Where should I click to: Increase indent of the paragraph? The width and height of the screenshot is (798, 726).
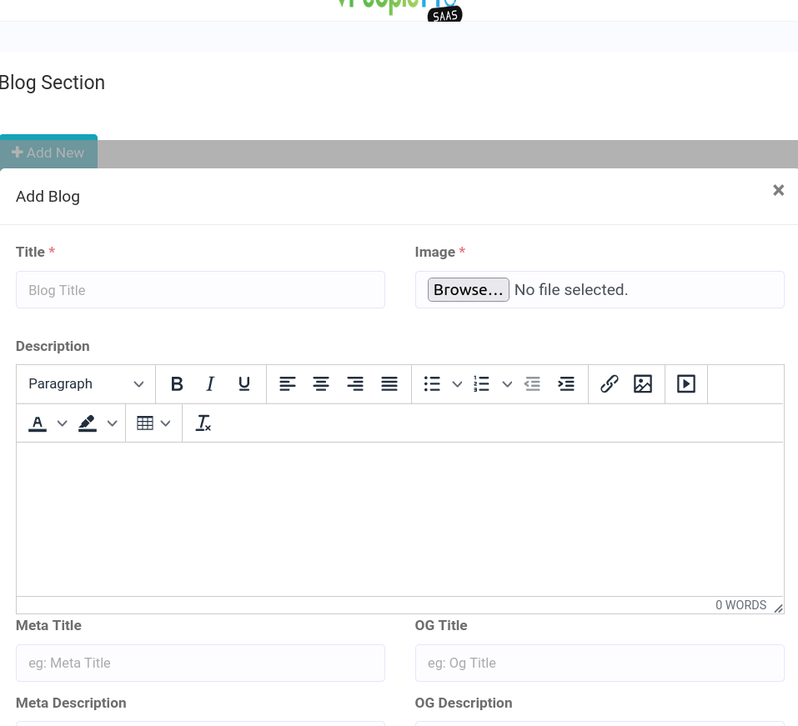tap(566, 384)
